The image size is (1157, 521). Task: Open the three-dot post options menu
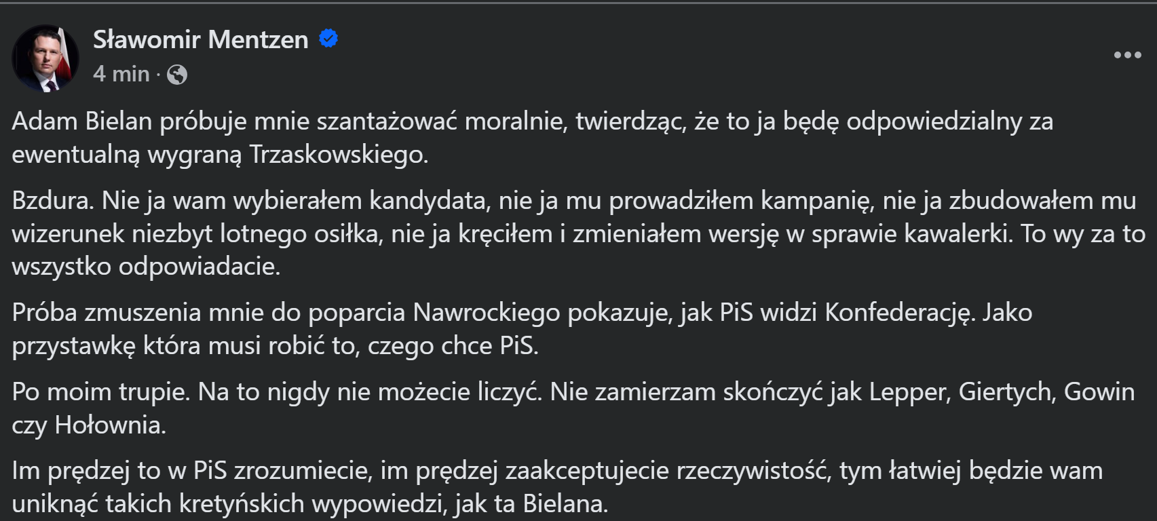(x=1127, y=55)
